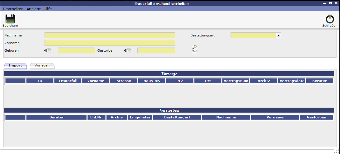
Task: Open the calendar picker next to Gestorben
Action: [128, 50]
